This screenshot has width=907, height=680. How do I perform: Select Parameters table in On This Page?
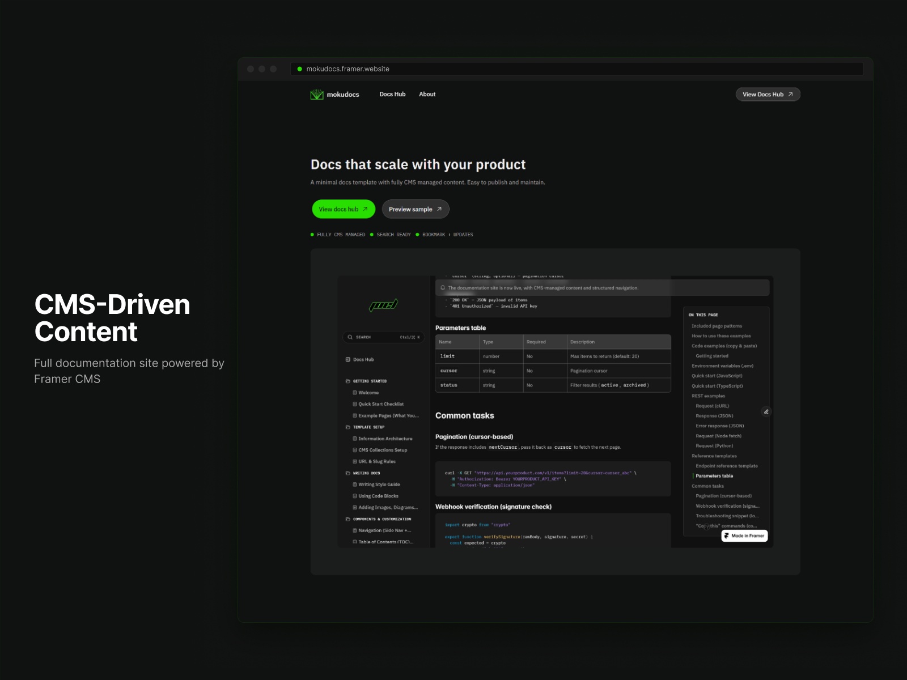pos(714,476)
